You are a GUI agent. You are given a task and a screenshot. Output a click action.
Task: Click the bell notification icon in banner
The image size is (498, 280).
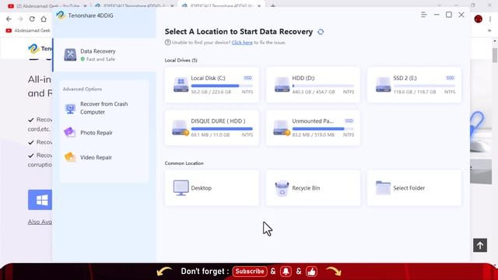[286, 271]
